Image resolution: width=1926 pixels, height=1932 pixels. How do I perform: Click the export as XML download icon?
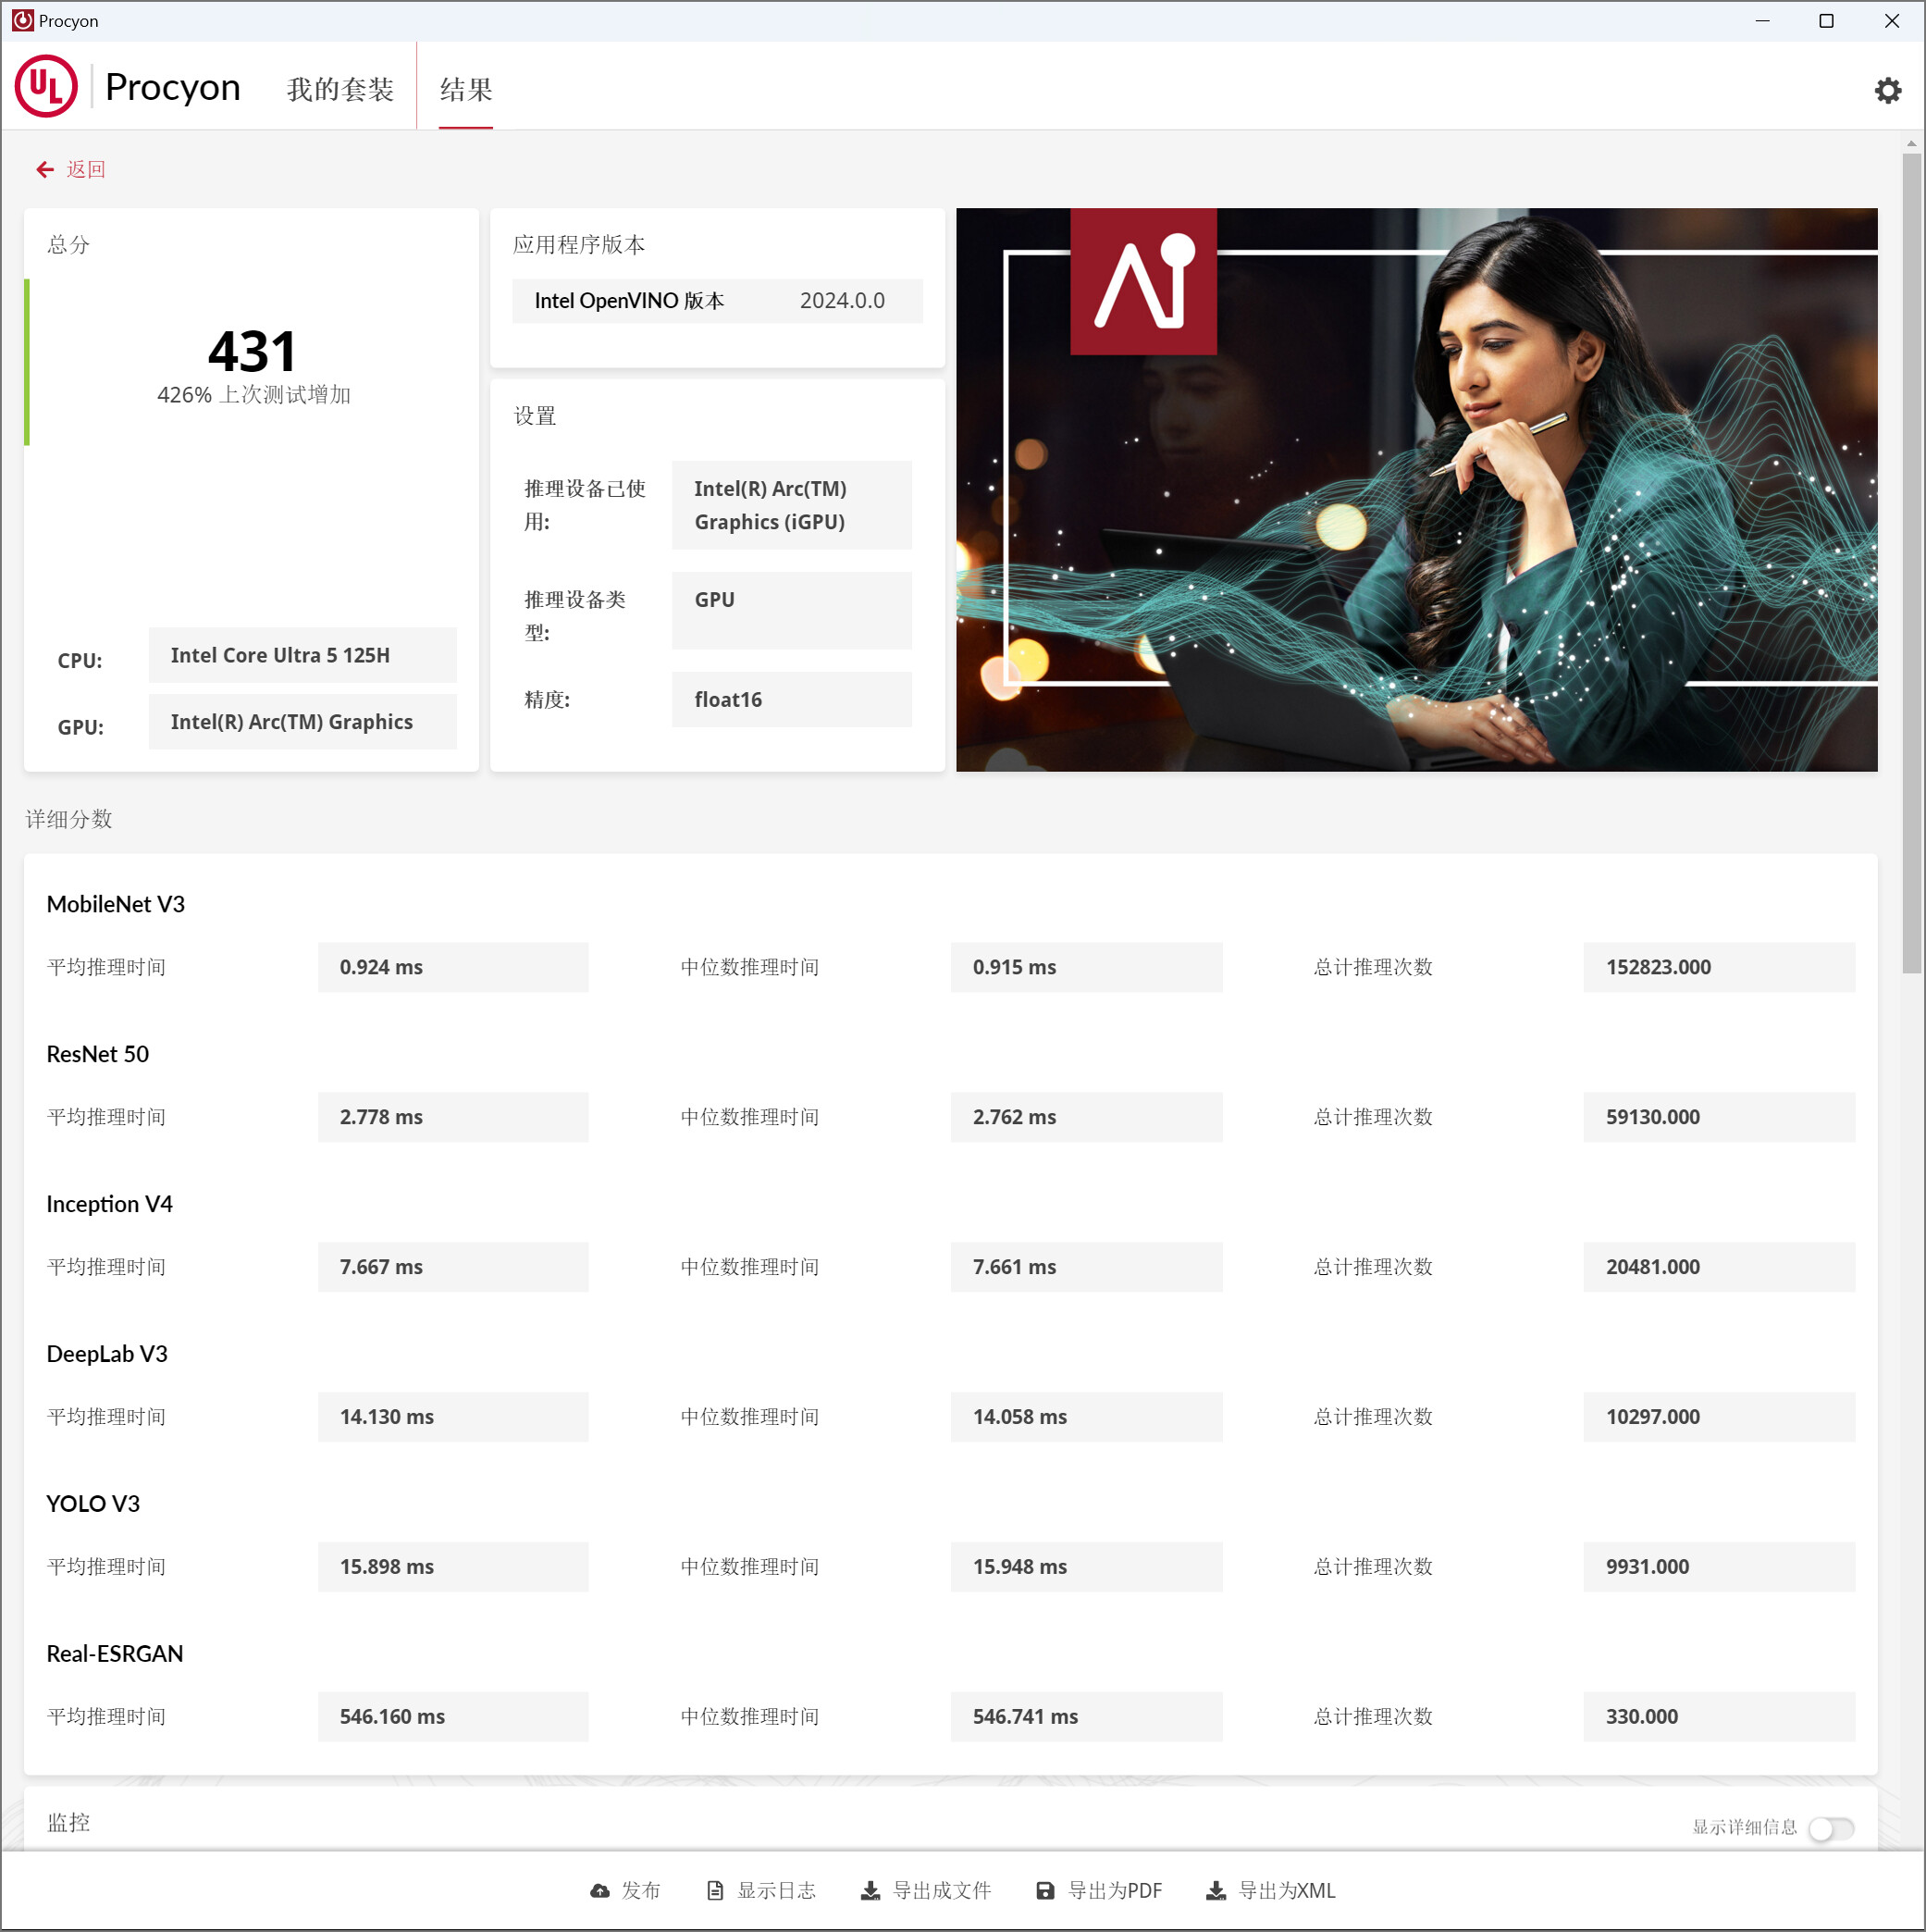[x=1215, y=1890]
